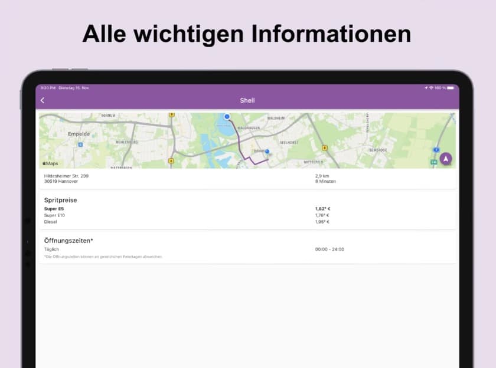Tap the Wi-Fi status icon
Viewport: 496px width, 368px height.
click(431, 88)
